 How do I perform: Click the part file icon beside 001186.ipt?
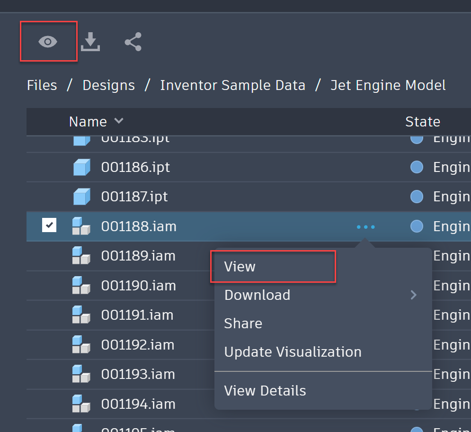[81, 167]
